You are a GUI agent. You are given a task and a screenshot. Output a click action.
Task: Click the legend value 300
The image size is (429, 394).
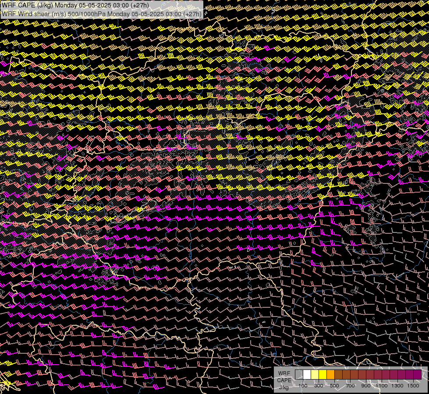(319, 386)
